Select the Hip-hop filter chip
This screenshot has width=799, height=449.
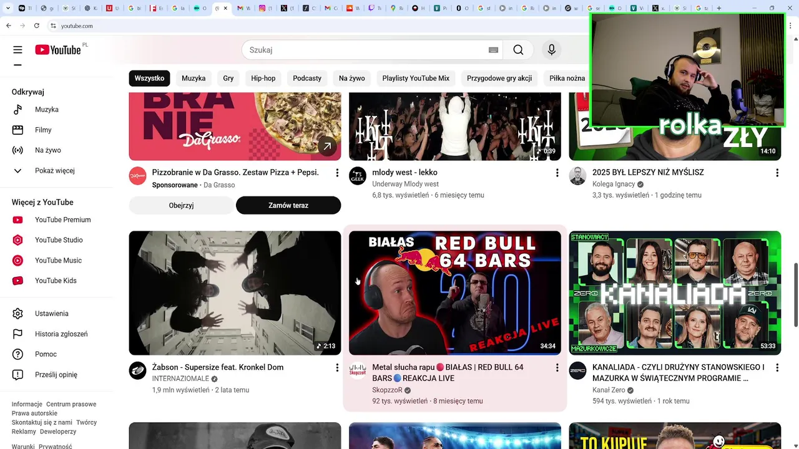coord(263,78)
